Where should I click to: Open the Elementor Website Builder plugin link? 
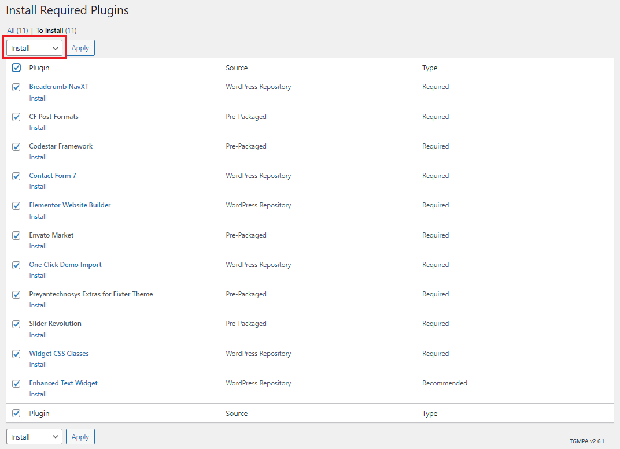70,205
